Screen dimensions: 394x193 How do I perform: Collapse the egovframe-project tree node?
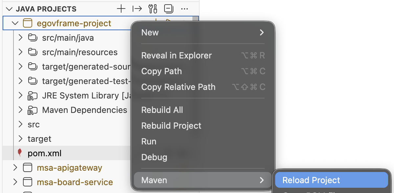pyautogui.click(x=15, y=23)
